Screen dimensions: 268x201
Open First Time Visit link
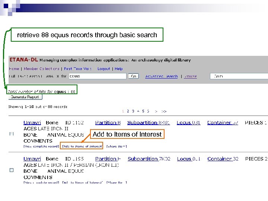78,69
